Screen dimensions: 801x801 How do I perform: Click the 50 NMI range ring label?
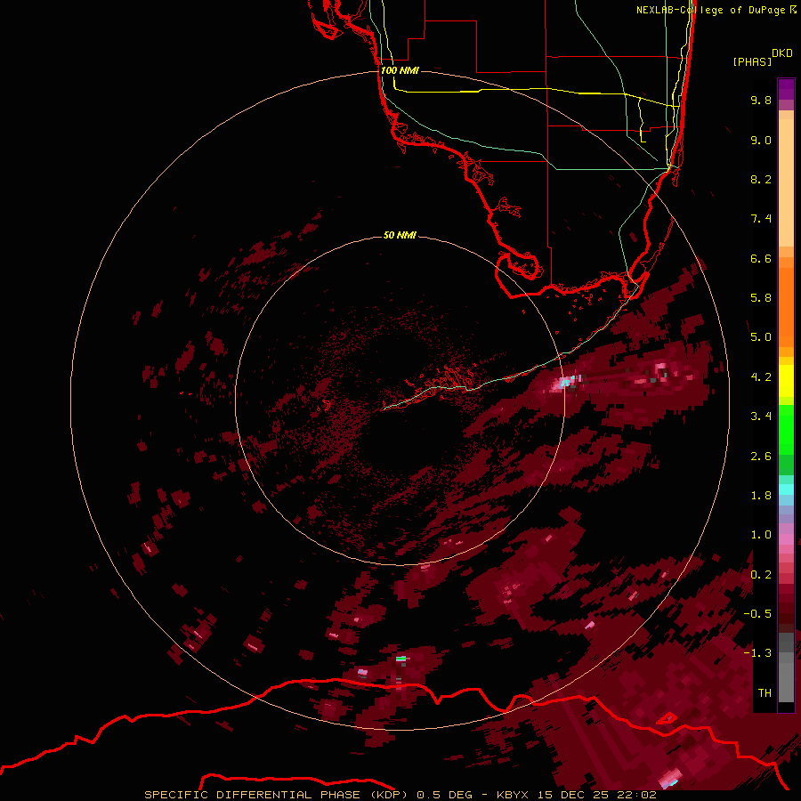click(x=400, y=235)
